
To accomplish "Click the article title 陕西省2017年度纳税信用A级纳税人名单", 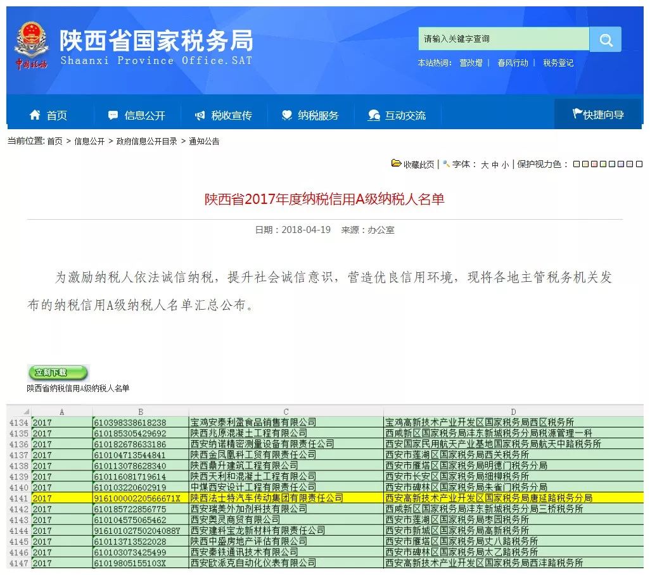I will click(324, 199).
